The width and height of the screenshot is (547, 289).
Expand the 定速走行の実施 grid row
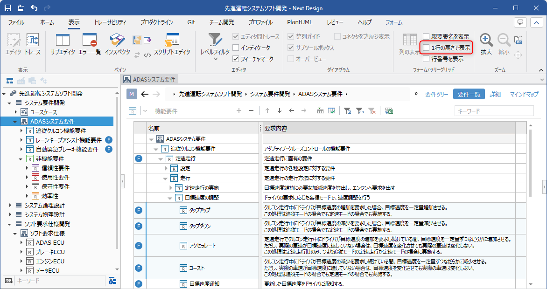click(171, 188)
